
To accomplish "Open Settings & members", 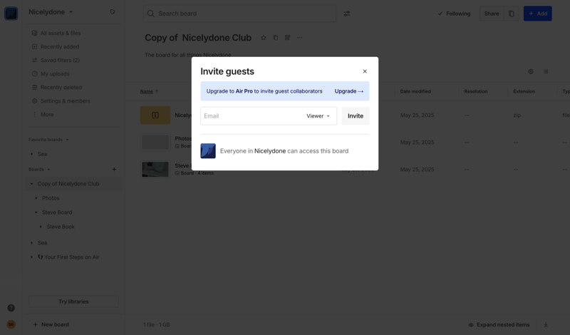I will (74, 100).
